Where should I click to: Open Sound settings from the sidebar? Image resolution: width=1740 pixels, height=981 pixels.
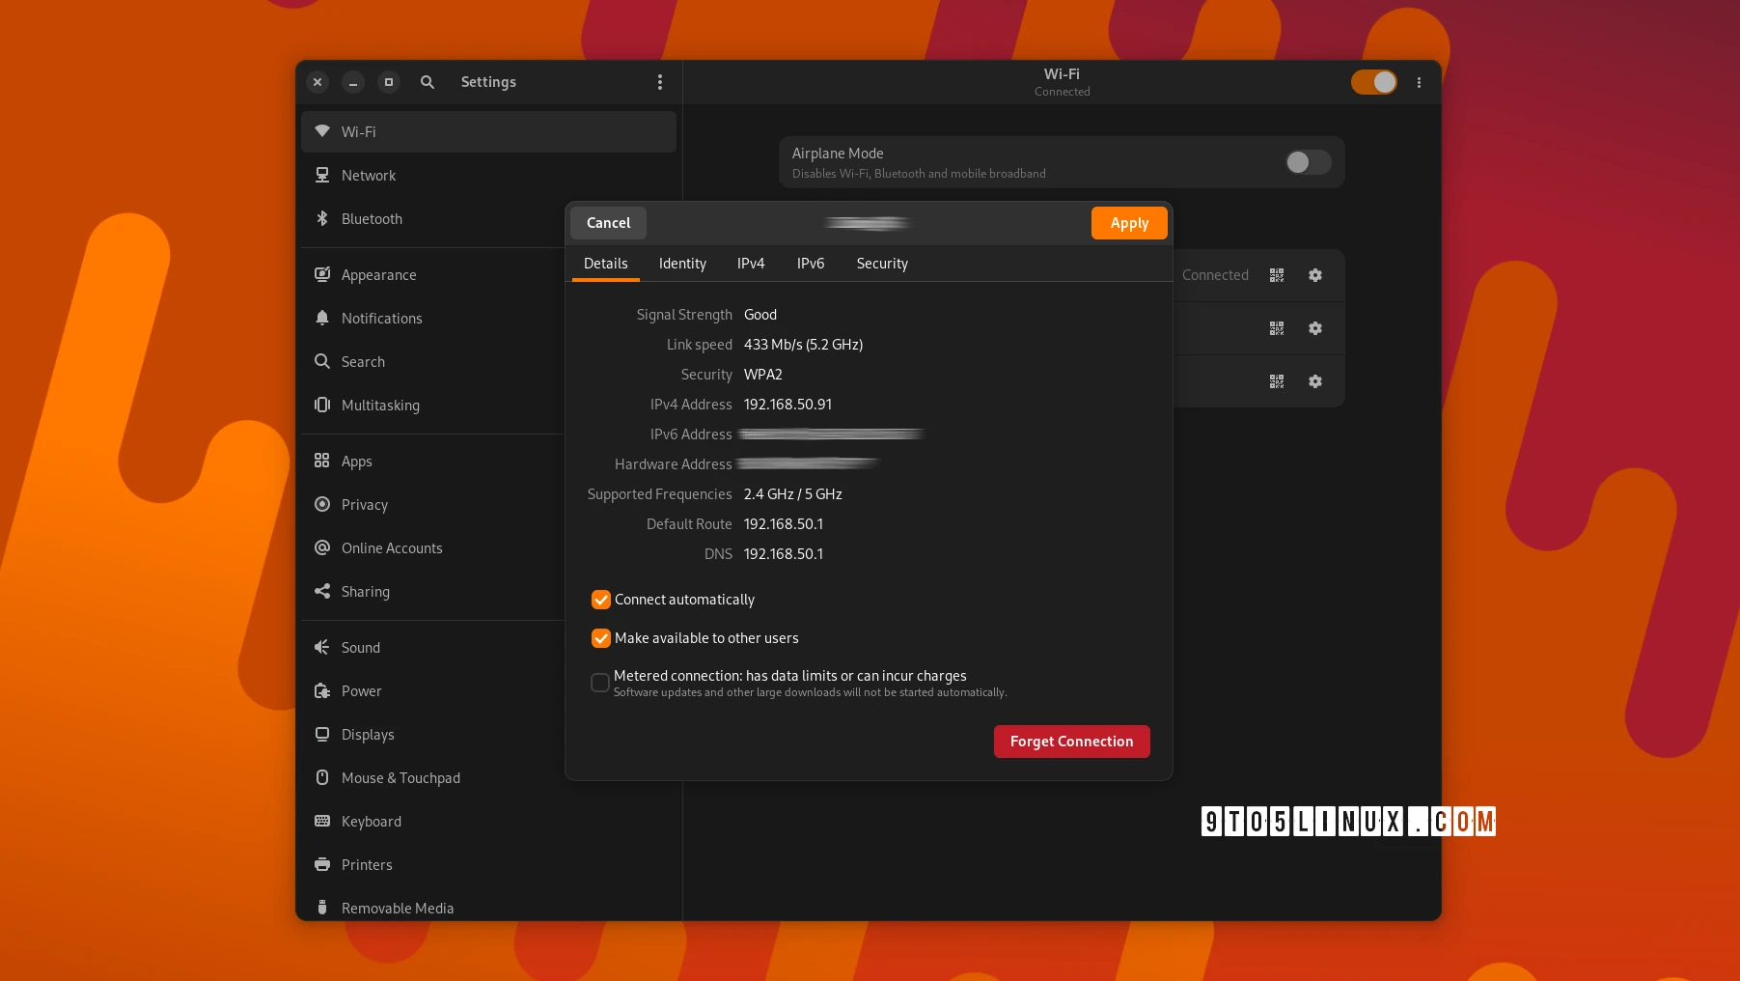pyautogui.click(x=360, y=647)
